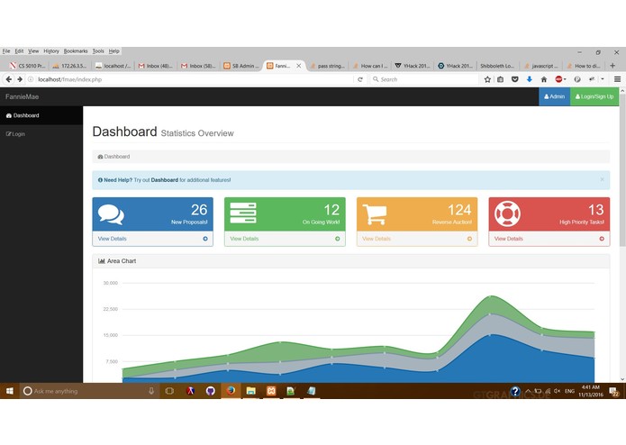Close the active FannieMae browser tab
This screenshot has width=626, height=445.
(x=299, y=66)
